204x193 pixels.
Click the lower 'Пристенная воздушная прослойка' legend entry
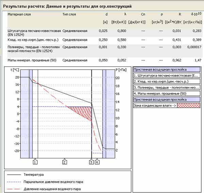click(167, 99)
